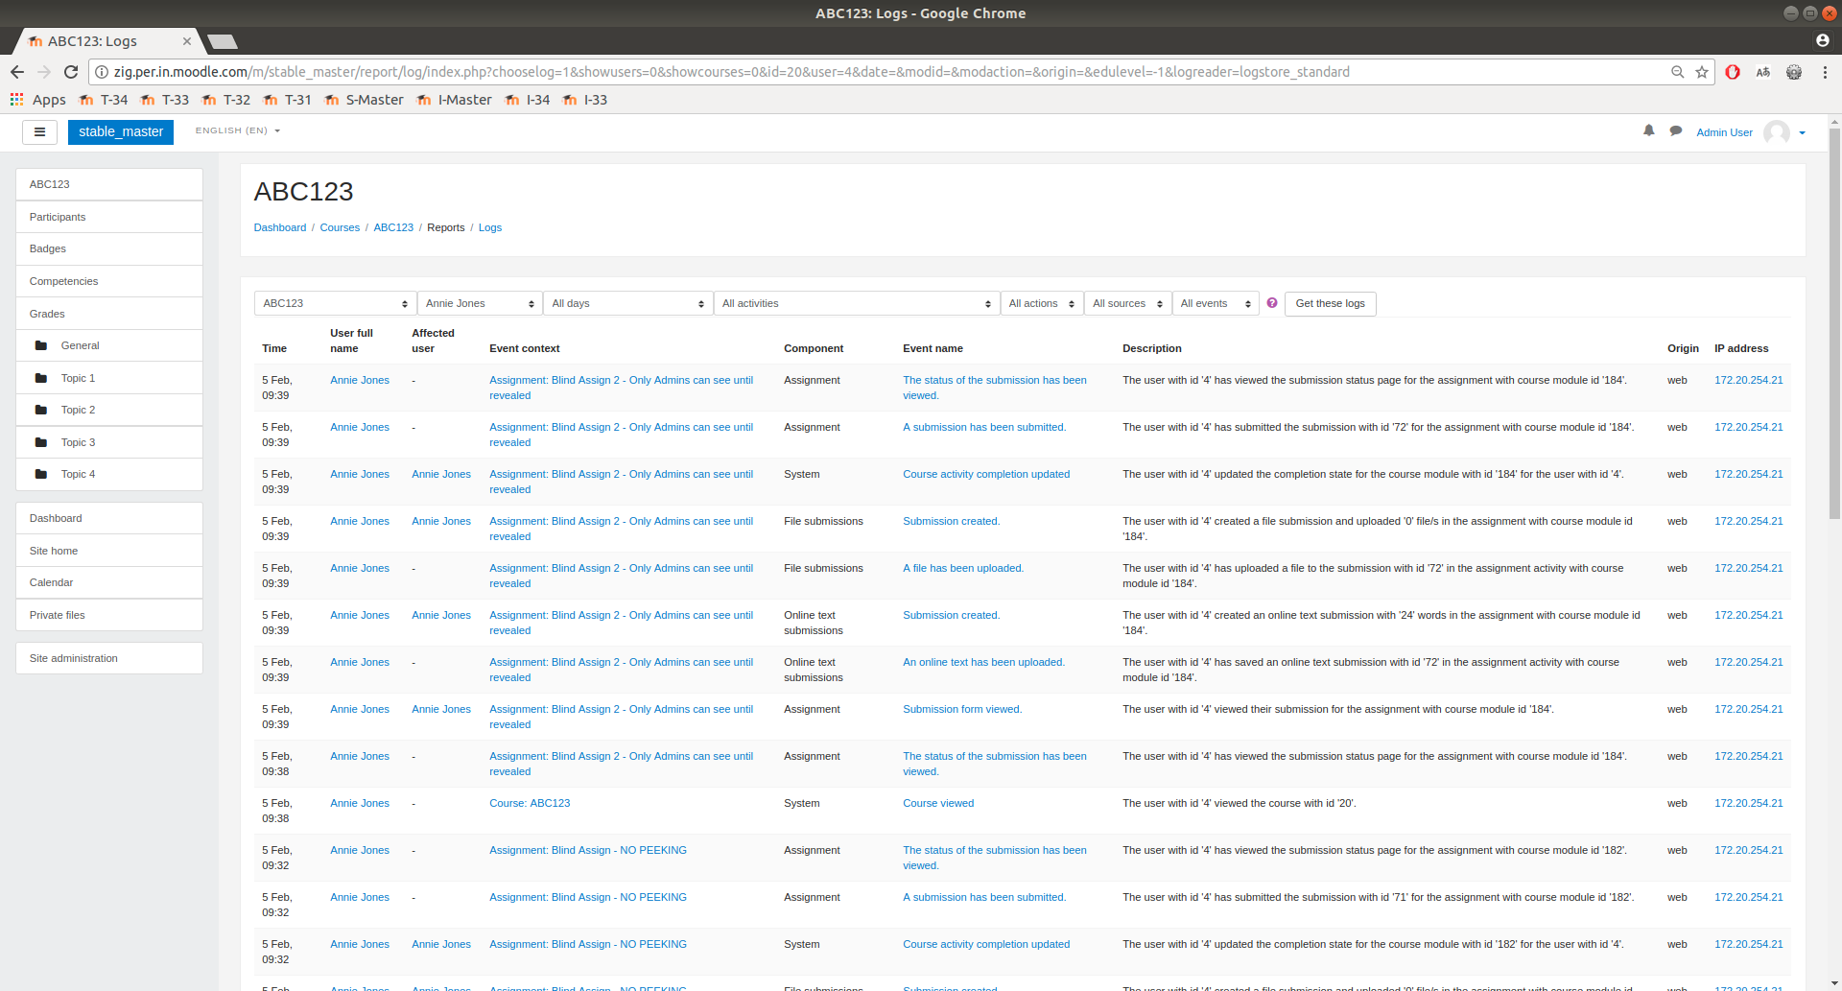Viewport: 1842px width, 991px height.
Task: Open Badges in the side menu
Action: pyautogui.click(x=109, y=248)
